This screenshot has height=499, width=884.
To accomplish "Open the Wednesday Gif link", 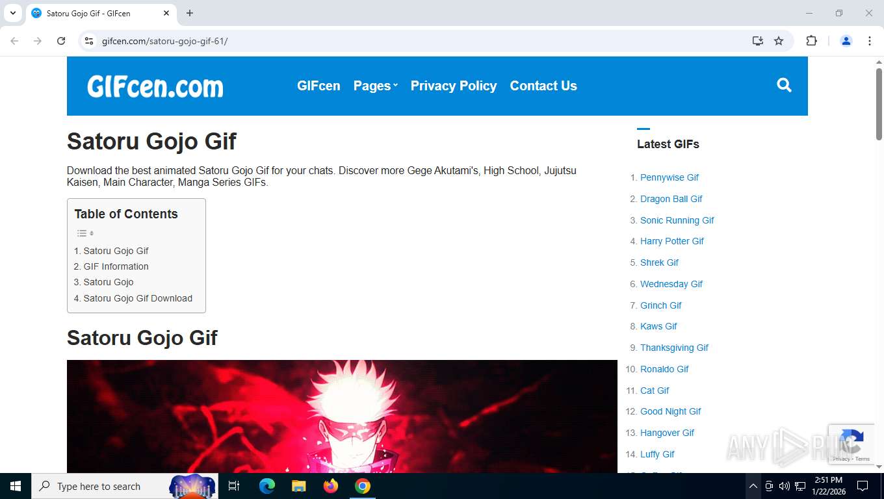I will [x=671, y=284].
